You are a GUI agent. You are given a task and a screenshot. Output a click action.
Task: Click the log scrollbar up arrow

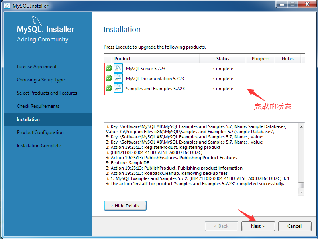pyautogui.click(x=301, y=127)
